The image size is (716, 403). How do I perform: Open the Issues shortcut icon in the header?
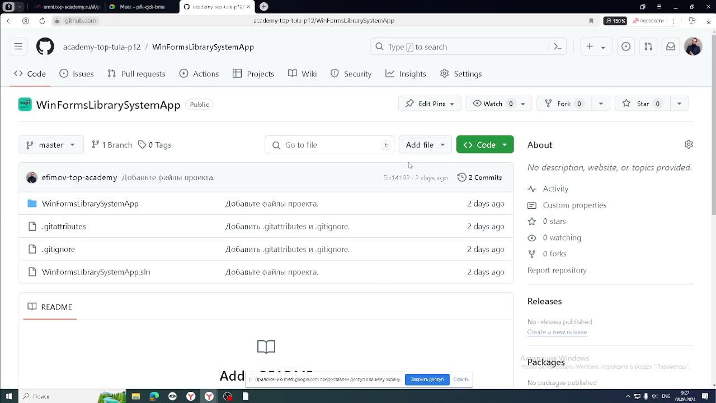coord(626,47)
